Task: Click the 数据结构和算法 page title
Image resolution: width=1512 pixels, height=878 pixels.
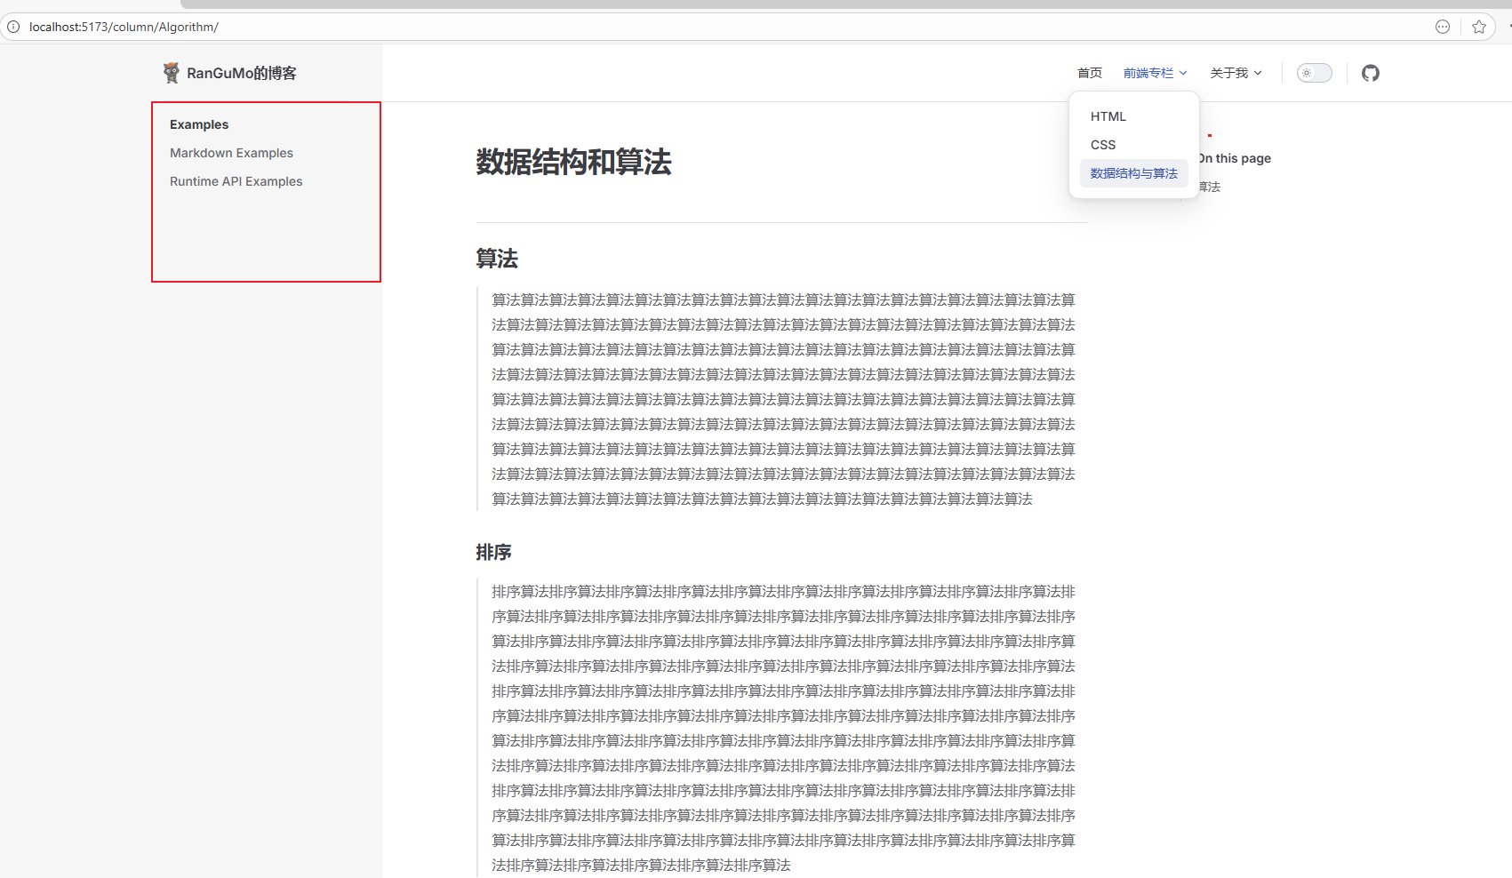Action: [573, 162]
